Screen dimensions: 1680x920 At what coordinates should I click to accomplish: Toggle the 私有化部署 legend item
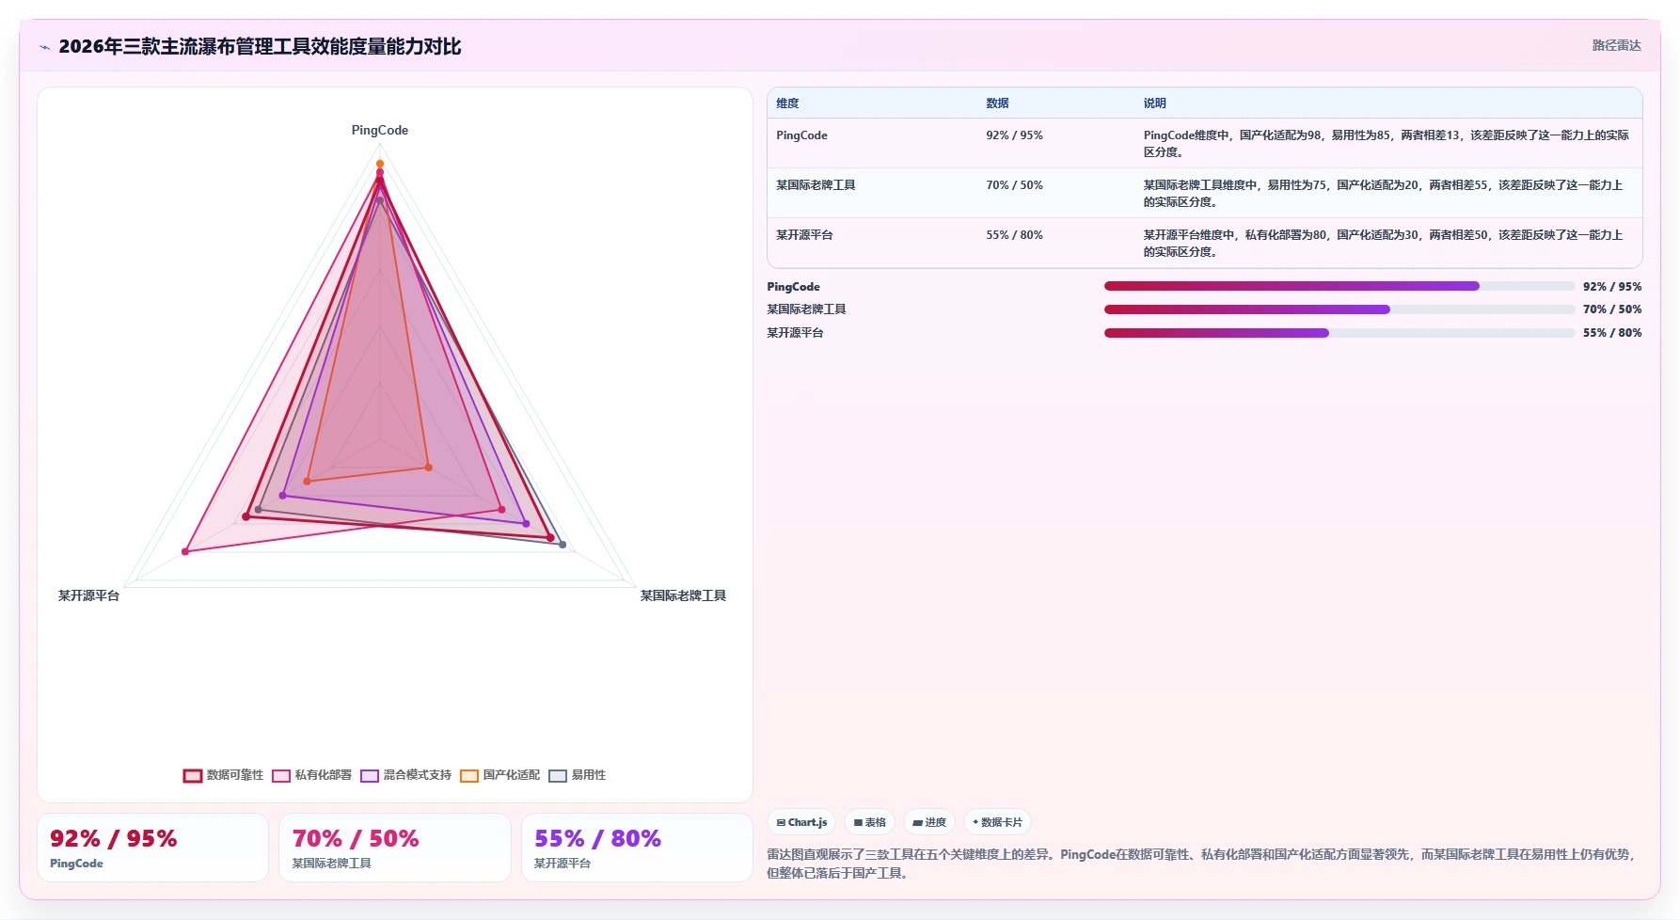click(x=311, y=775)
